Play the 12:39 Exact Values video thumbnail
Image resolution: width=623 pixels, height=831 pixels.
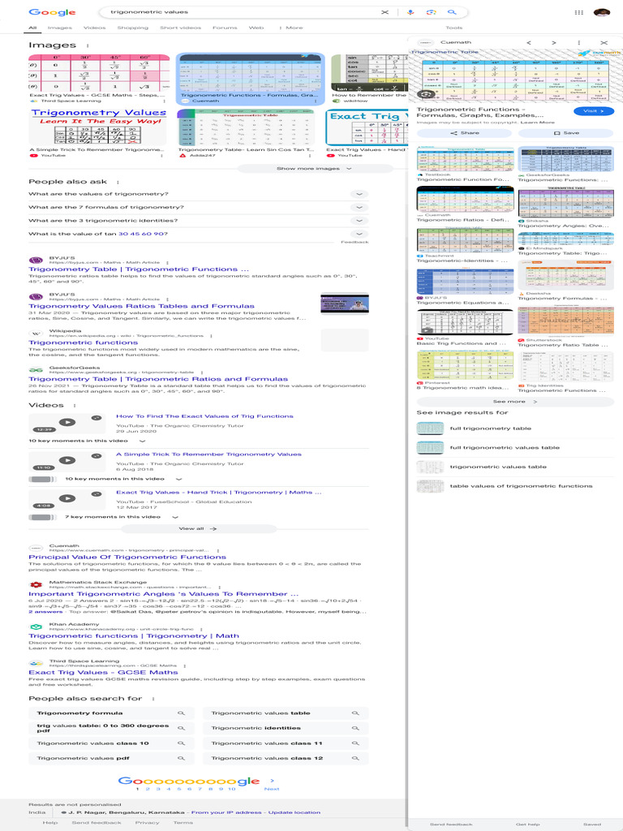(x=67, y=423)
